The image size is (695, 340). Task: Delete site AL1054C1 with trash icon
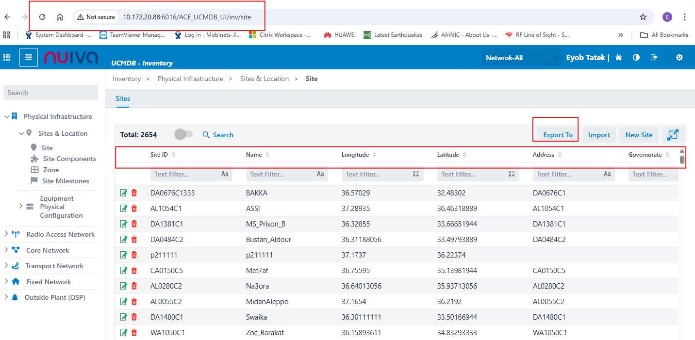coord(134,209)
